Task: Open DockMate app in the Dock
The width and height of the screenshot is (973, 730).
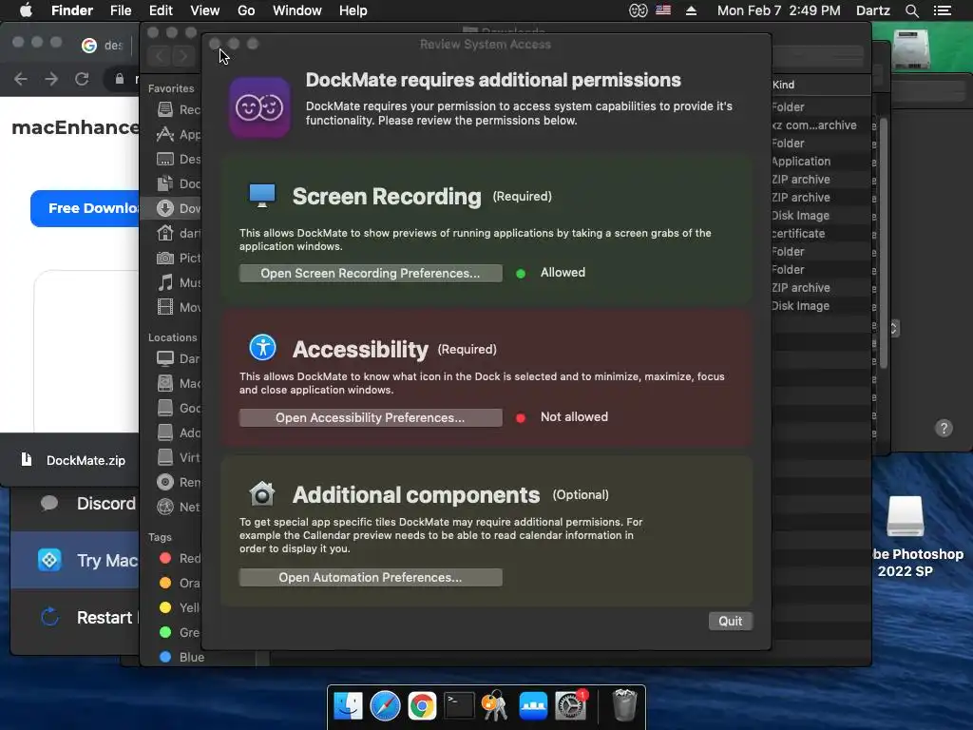Action: pos(533,706)
